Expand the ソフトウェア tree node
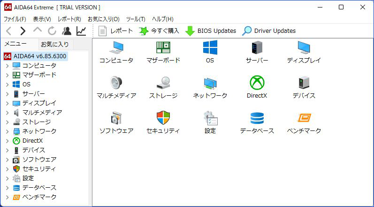This screenshot has width=374, height=207. pyautogui.click(x=8, y=159)
